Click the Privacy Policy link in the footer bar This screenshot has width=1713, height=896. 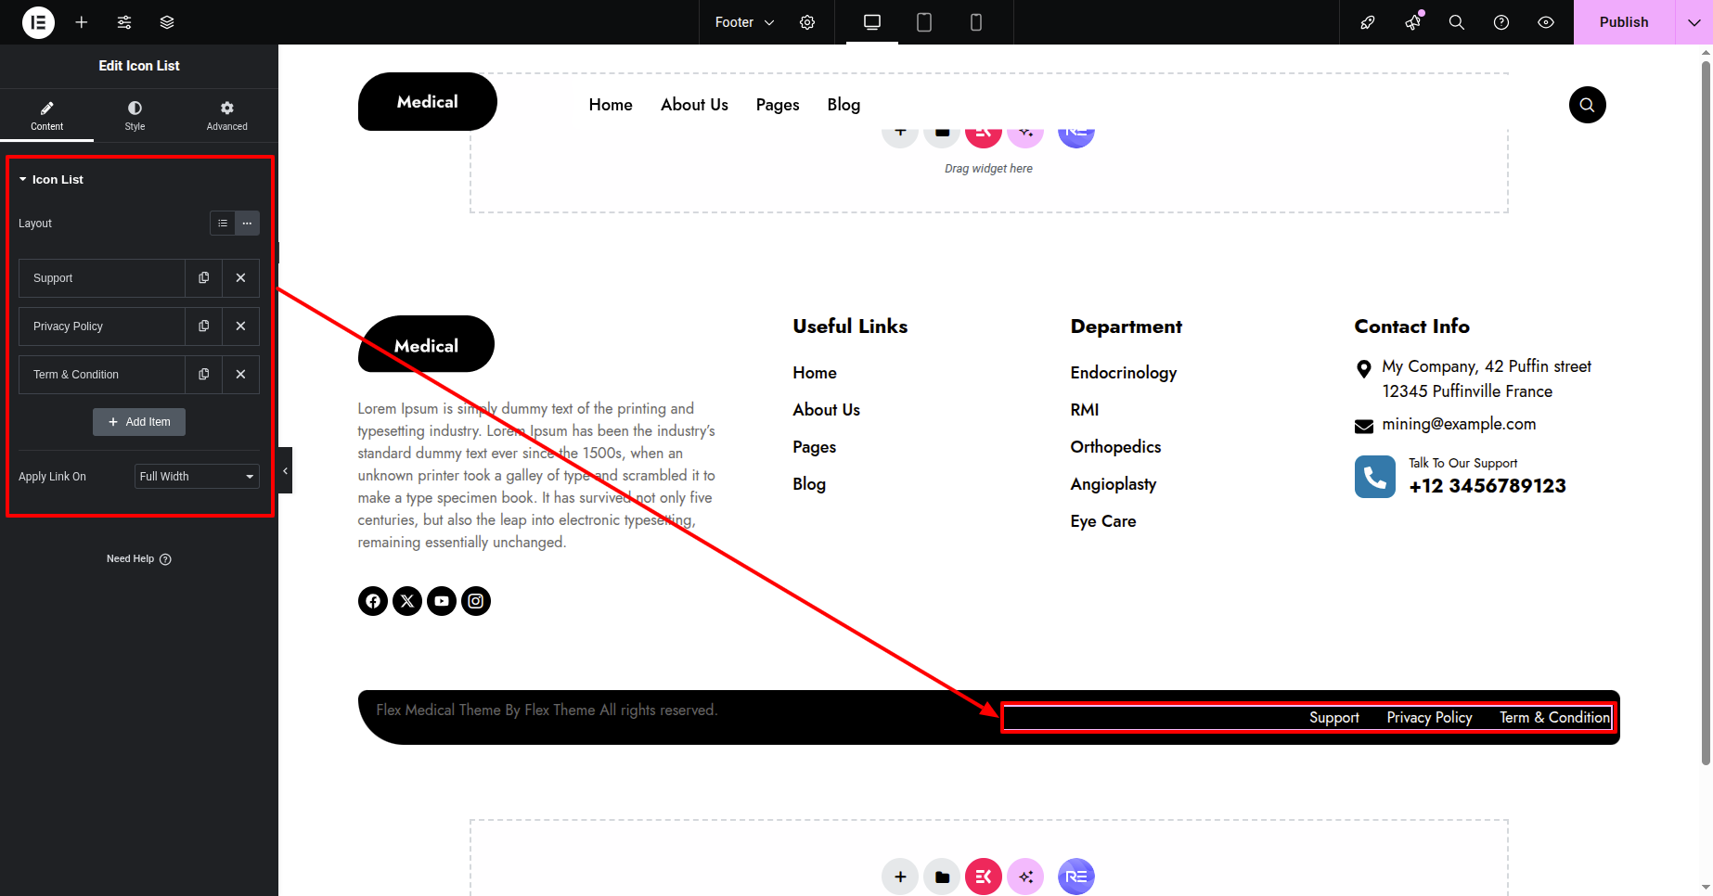(1429, 718)
